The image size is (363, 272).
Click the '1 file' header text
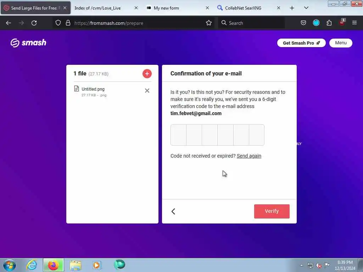(80, 74)
